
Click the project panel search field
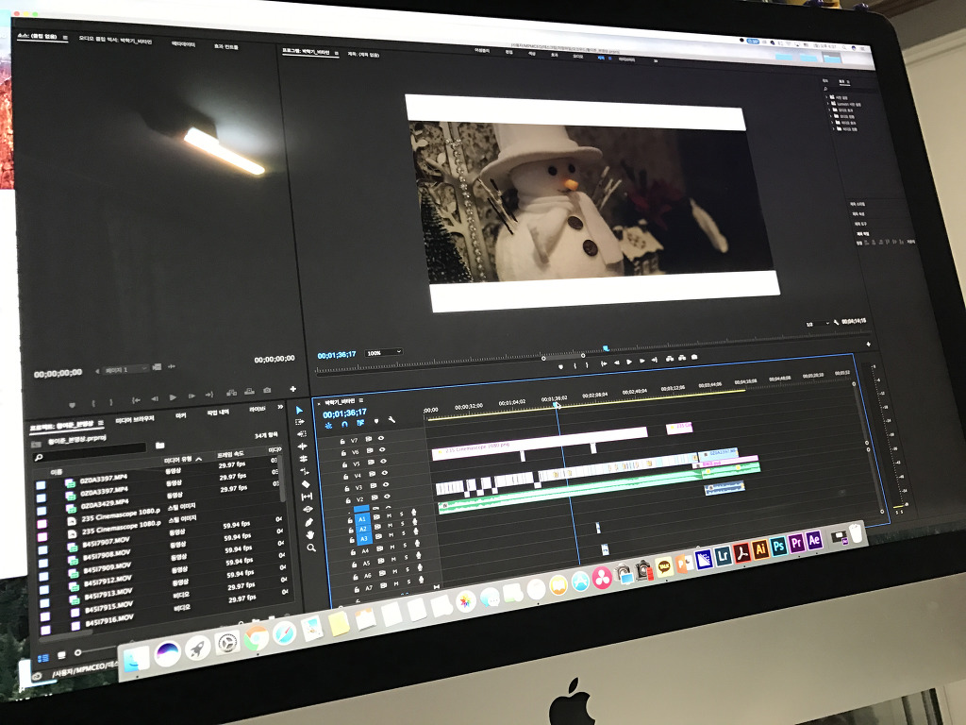(x=90, y=451)
